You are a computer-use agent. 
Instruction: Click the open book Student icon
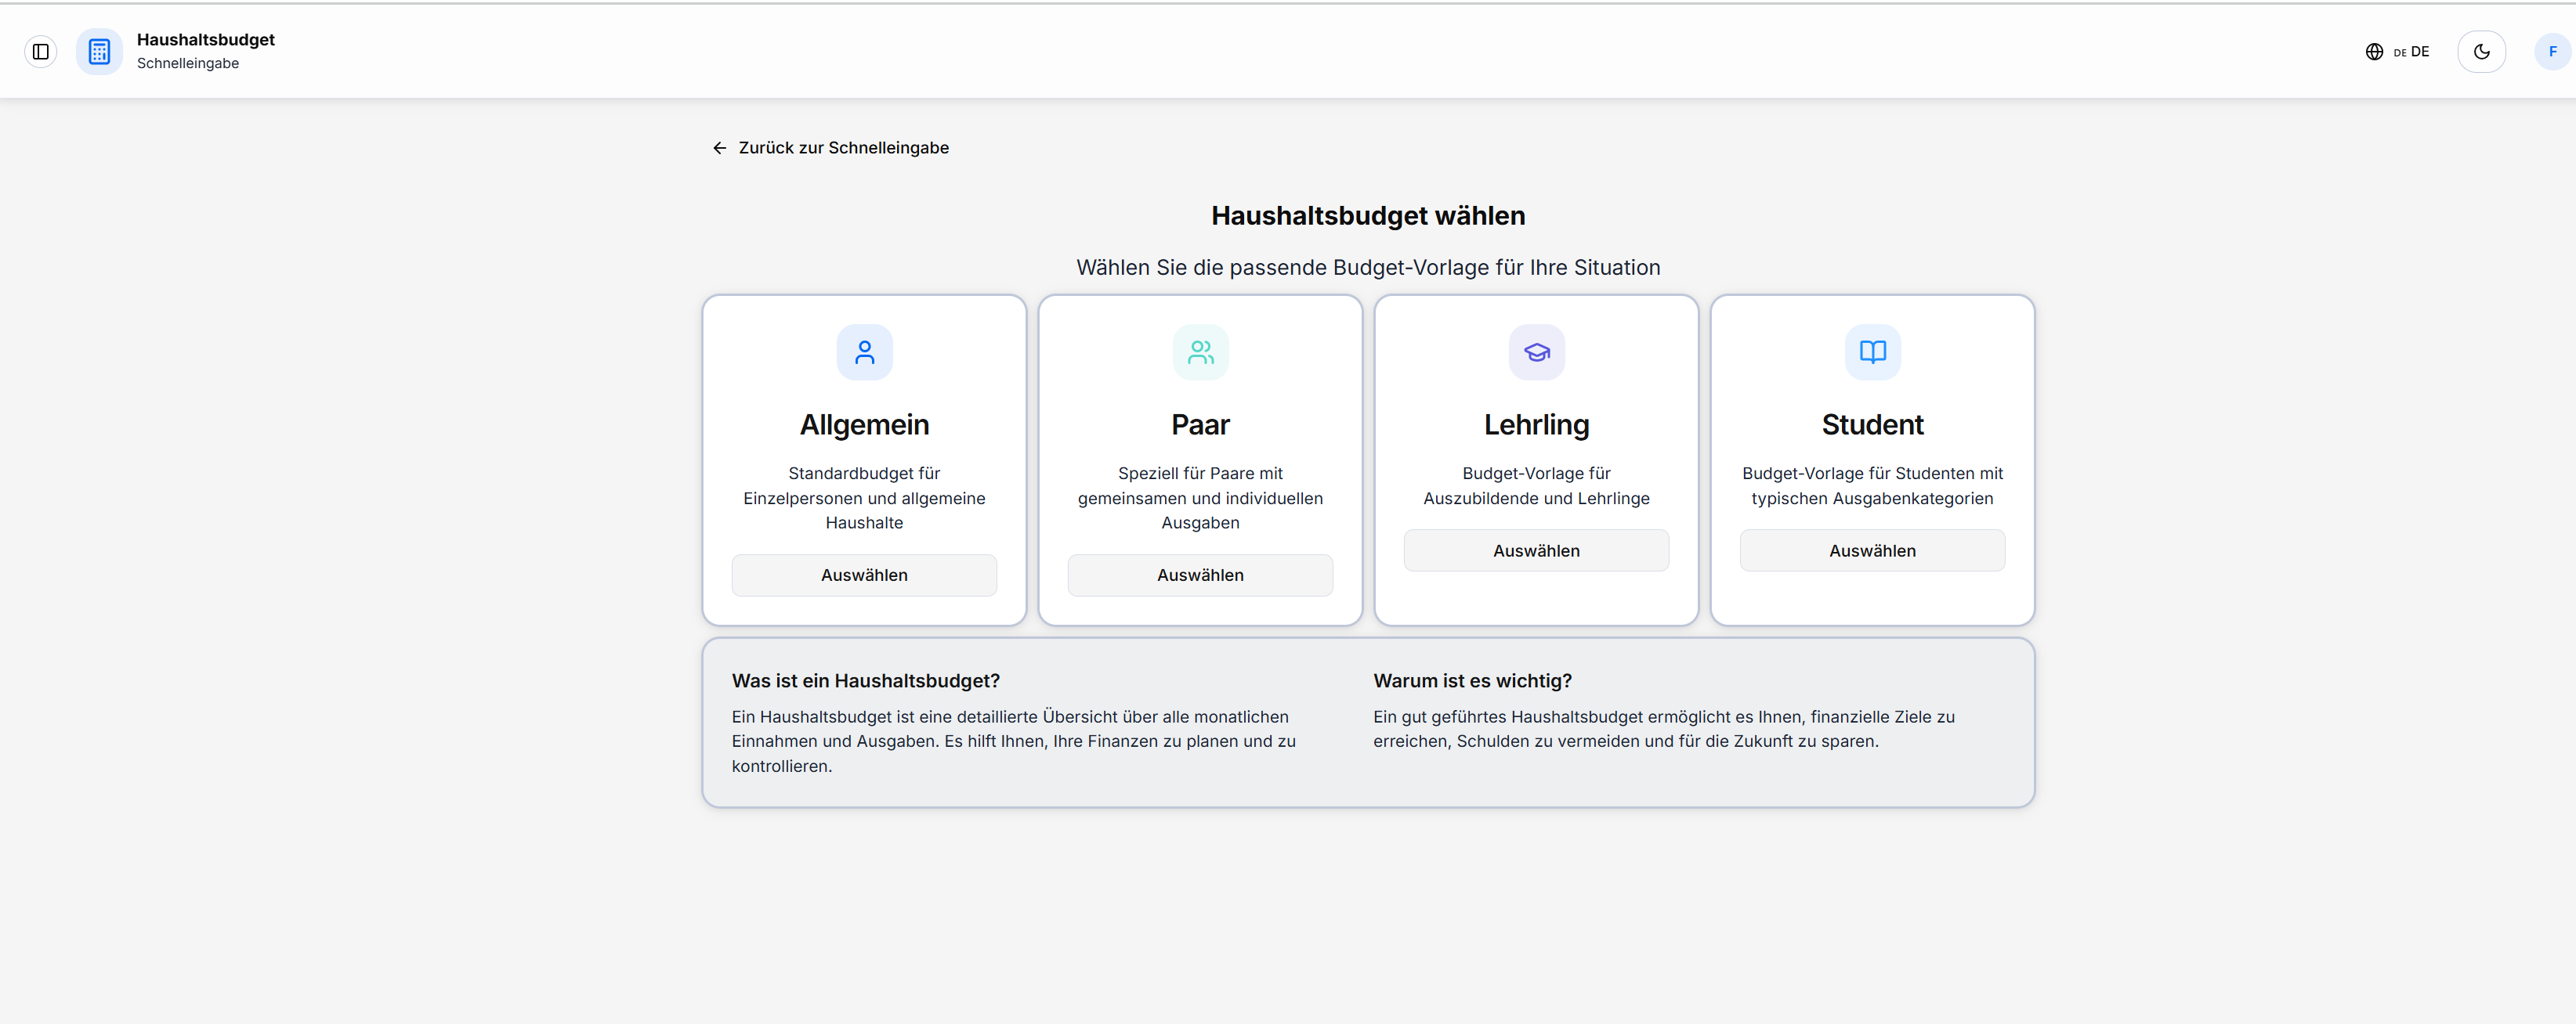tap(1872, 352)
